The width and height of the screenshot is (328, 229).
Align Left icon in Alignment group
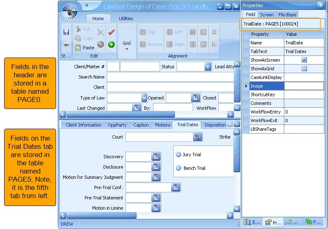170,32
